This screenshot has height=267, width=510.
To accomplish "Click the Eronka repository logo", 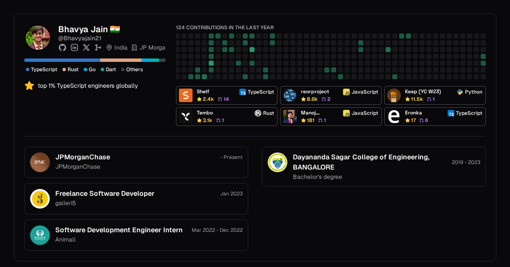I will [x=394, y=117].
